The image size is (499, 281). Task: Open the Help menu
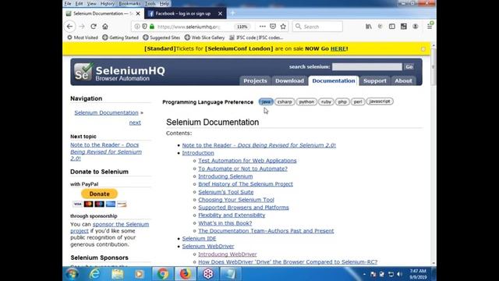[x=165, y=3]
